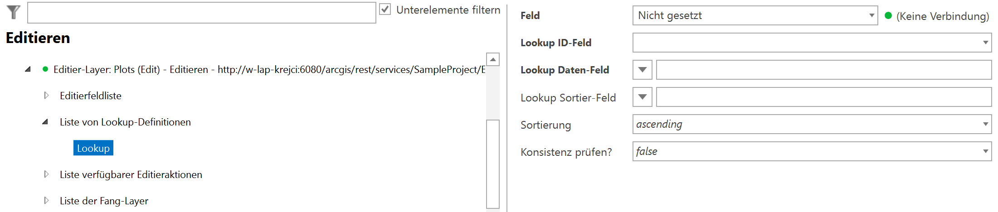The image size is (998, 212).
Task: Collapse Liste von Lookup-Definitionen
Action: [x=45, y=122]
